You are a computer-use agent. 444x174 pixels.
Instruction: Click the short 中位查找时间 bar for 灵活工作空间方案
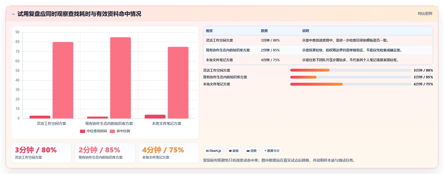coord(40,117)
